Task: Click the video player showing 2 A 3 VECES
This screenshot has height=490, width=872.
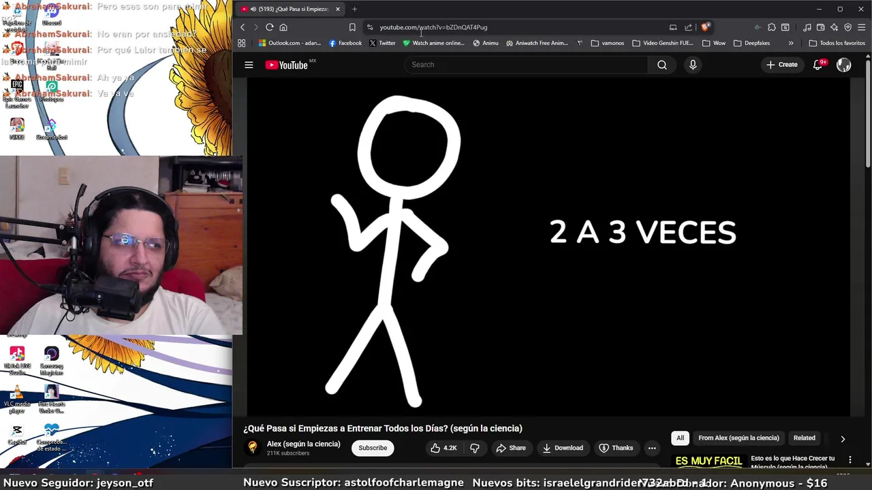Action: (x=547, y=247)
